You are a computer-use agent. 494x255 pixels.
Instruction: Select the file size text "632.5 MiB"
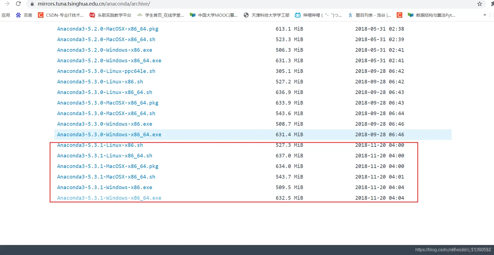(289, 198)
